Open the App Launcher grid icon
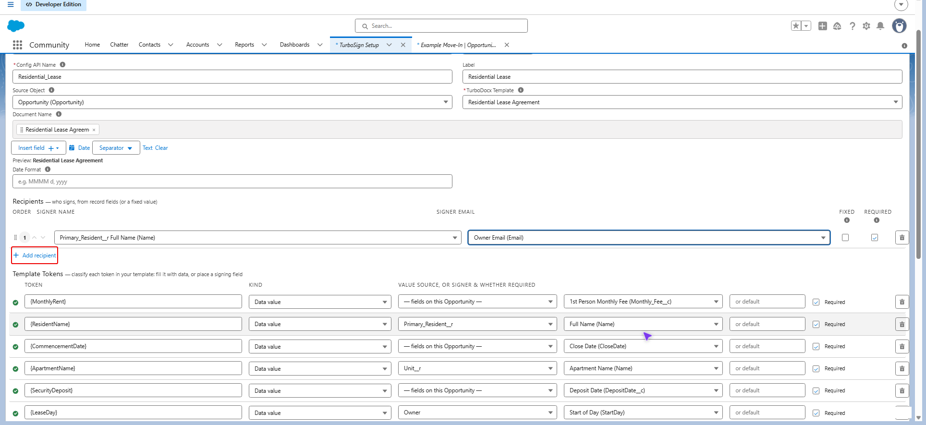926x425 pixels. 18,45
